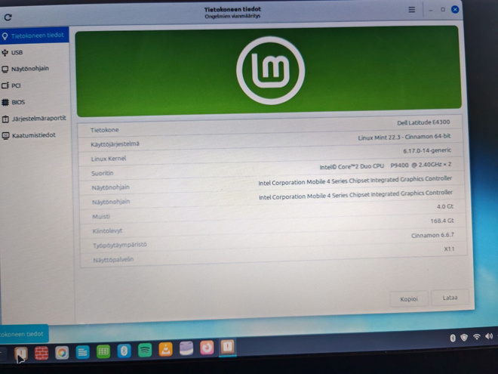Image resolution: width=498 pixels, height=374 pixels.
Task: Launch VLC media player from taskbar
Action: (x=165, y=350)
